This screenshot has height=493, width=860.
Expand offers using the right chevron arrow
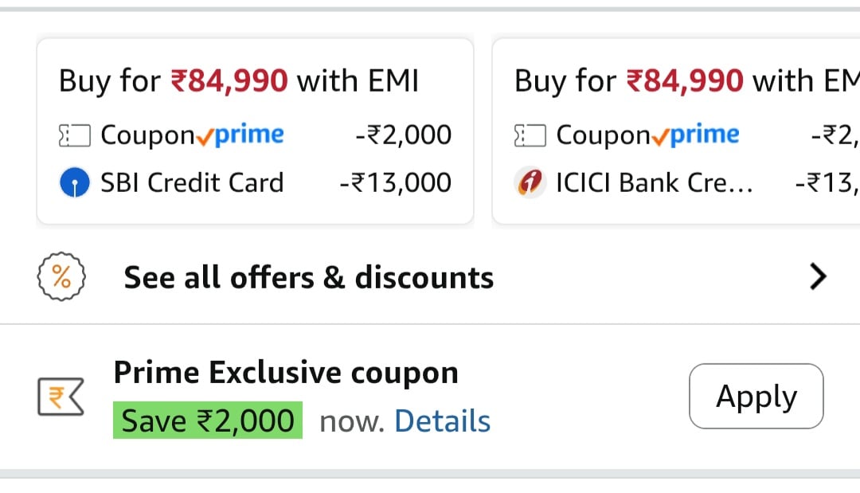tap(818, 276)
